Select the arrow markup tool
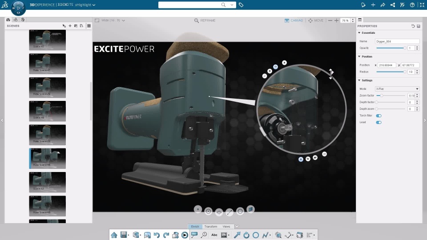Image resolution: width=427 pixels, height=240 pixels. click(x=237, y=235)
